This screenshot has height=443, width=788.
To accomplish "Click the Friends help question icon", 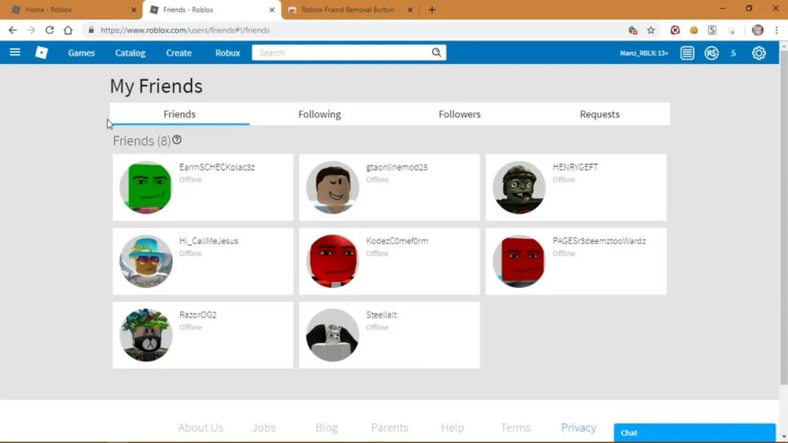I will (x=177, y=140).
